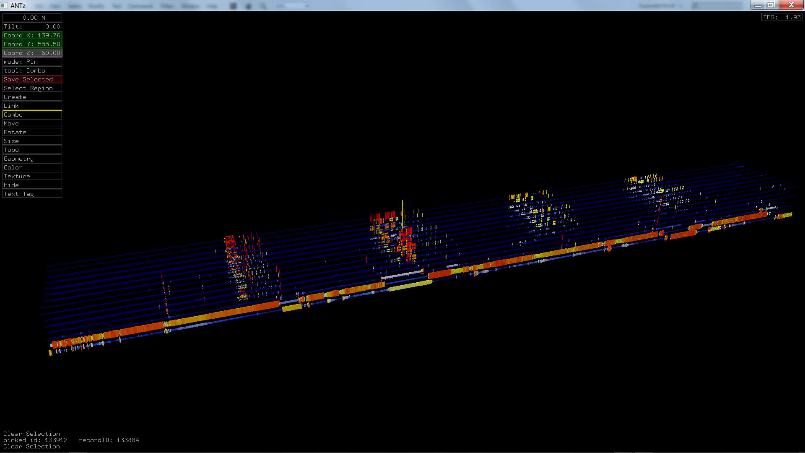Click the minimize window icon

(x=758, y=5)
